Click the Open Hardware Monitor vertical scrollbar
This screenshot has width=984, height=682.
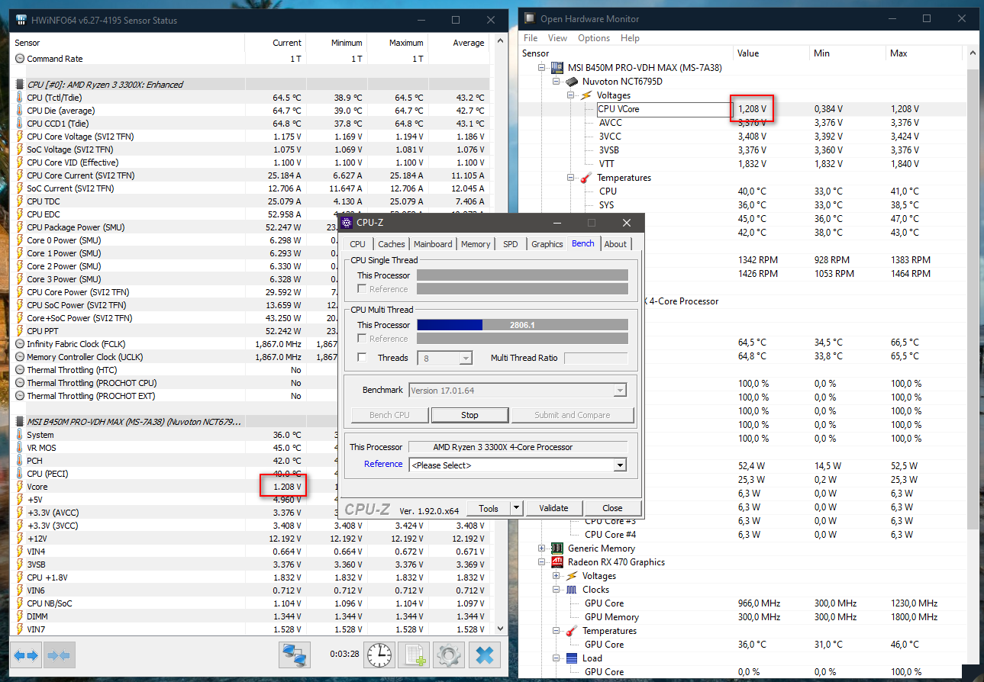(x=973, y=362)
